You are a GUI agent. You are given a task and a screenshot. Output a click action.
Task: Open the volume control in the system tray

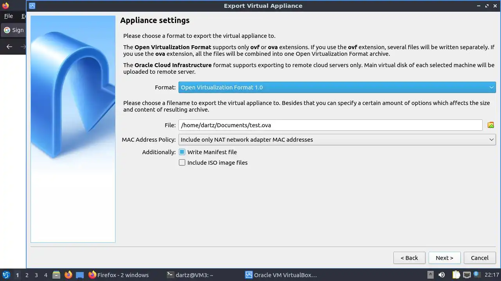pyautogui.click(x=442, y=275)
